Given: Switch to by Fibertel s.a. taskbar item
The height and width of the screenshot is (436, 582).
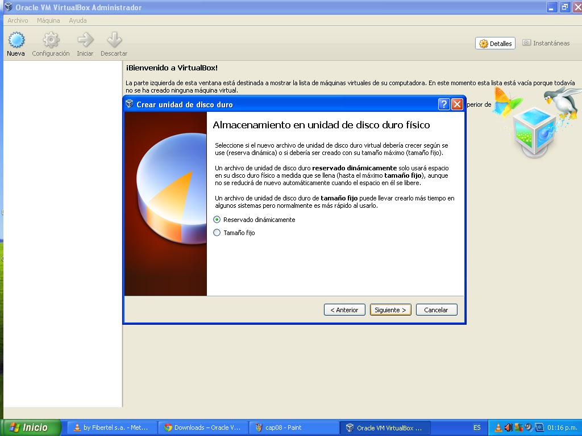Looking at the screenshot, I should 111,427.
